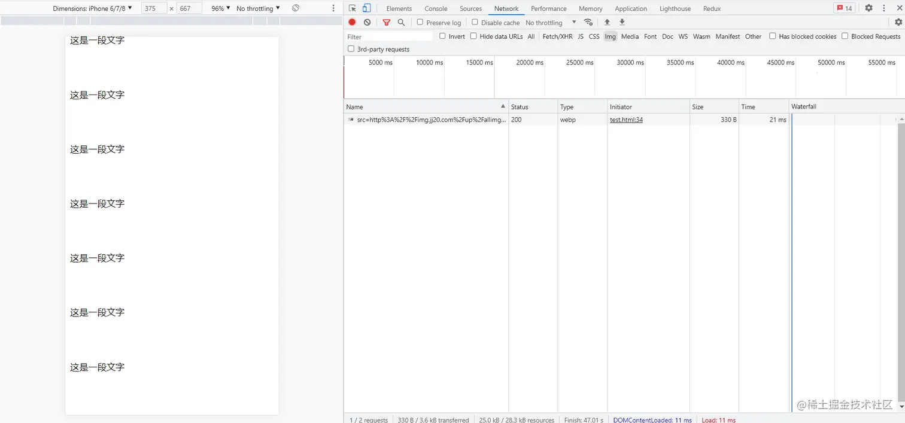Check 3rd-party requests checkbox
Image resolution: width=905 pixels, height=423 pixels.
click(351, 48)
